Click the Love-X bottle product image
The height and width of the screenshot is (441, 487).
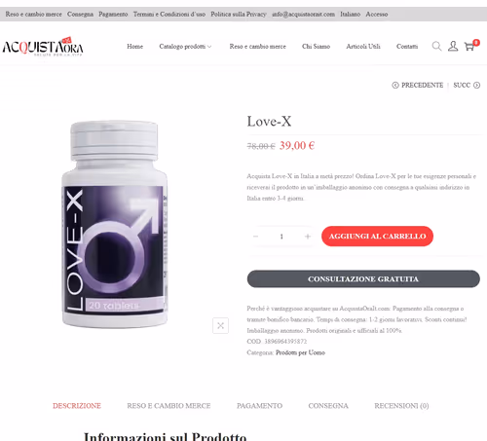point(115,224)
